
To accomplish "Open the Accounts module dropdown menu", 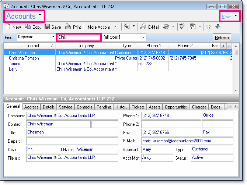I will 39,16.
